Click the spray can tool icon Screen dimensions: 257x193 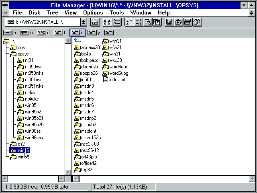pos(197,22)
